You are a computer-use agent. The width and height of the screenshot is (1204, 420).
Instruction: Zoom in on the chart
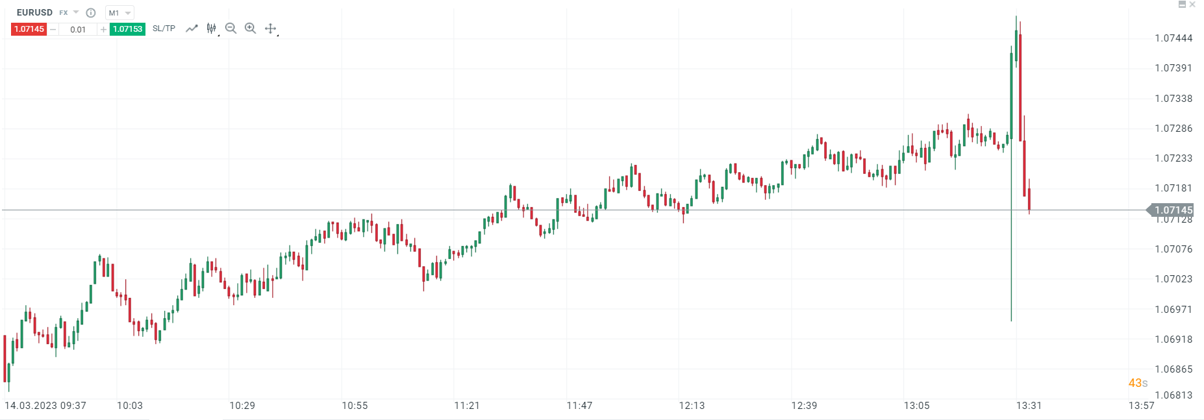click(x=250, y=29)
